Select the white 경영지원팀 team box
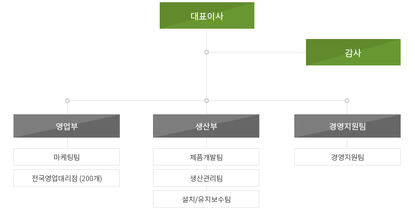This screenshot has width=415, height=212. click(347, 157)
